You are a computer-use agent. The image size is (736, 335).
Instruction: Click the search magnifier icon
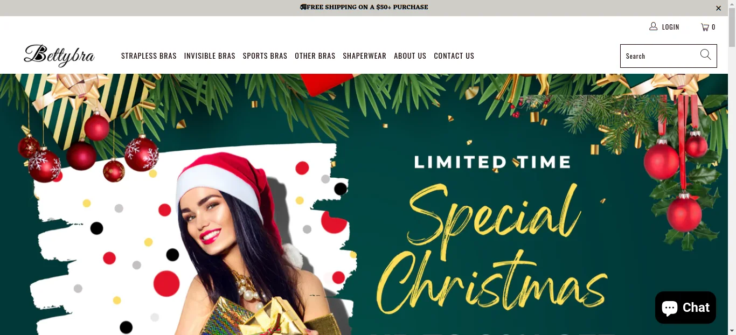click(705, 55)
